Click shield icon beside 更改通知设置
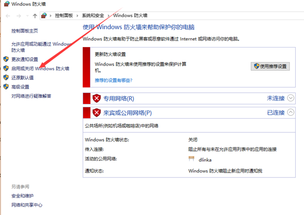Viewport: 304px width, 215px height. point(6,59)
